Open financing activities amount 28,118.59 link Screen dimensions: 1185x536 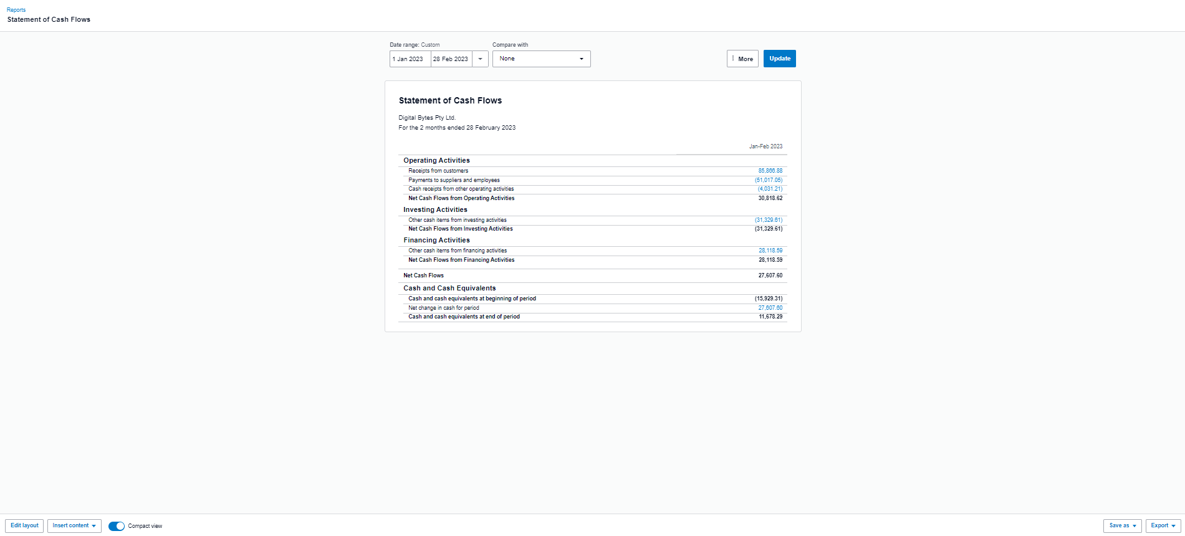(x=770, y=251)
